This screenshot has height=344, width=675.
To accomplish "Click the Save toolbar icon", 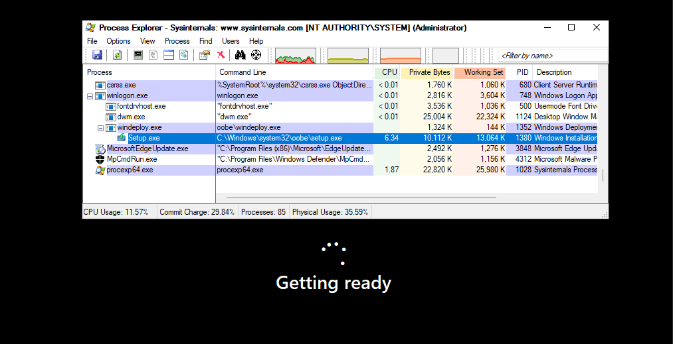I will tap(97, 55).
